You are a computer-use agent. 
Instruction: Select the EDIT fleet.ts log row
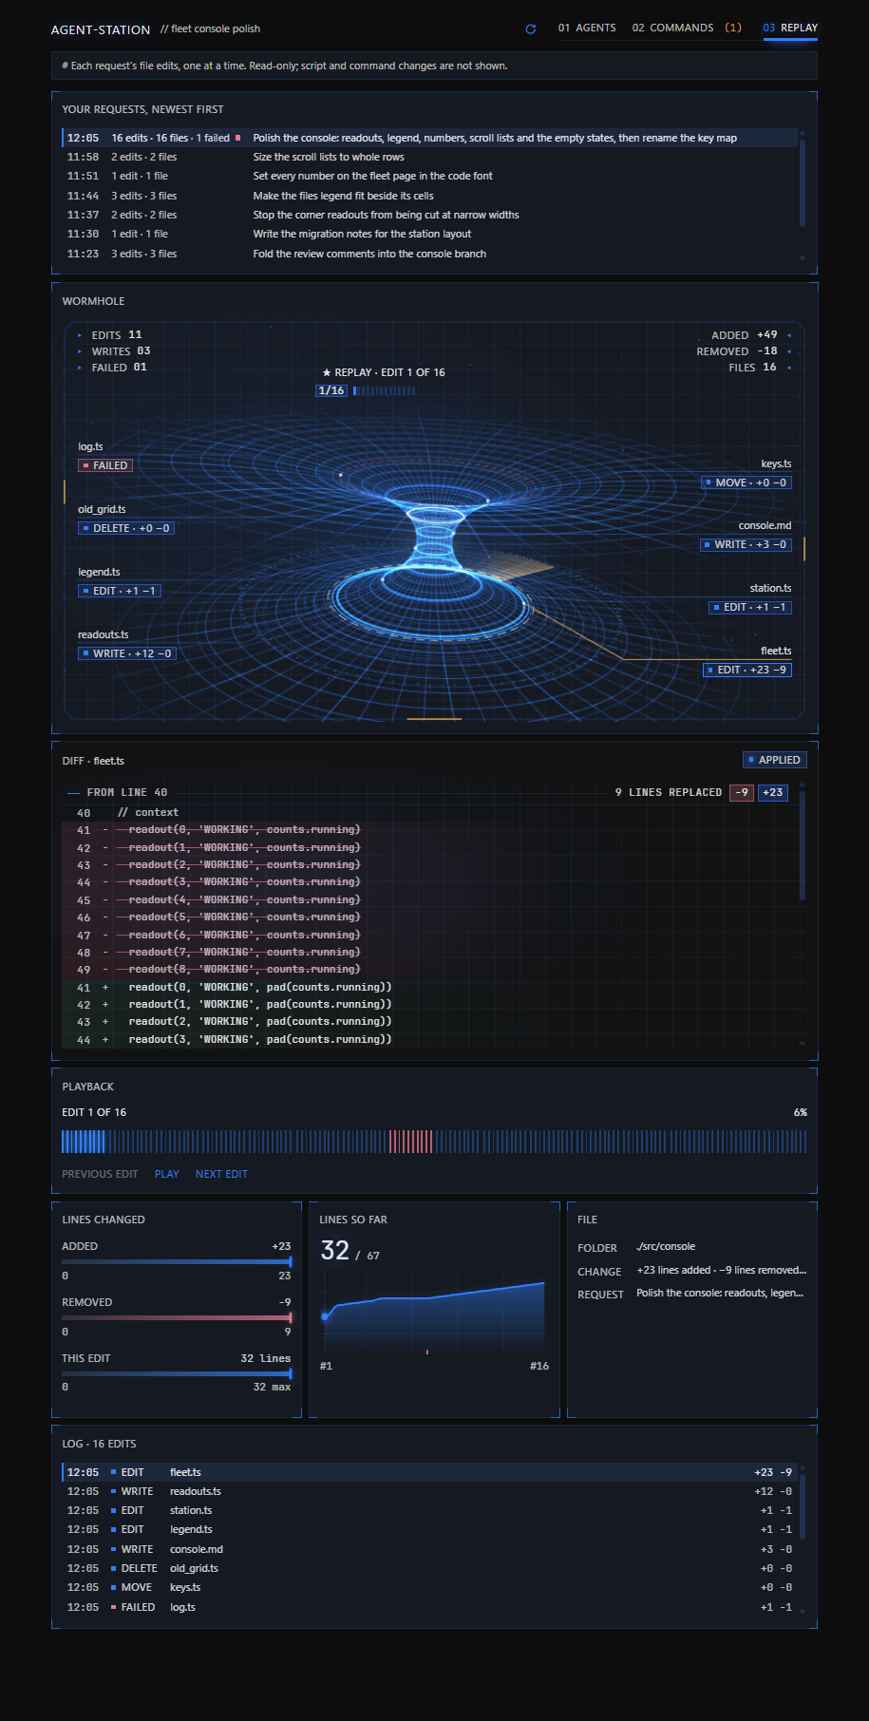coord(430,1472)
